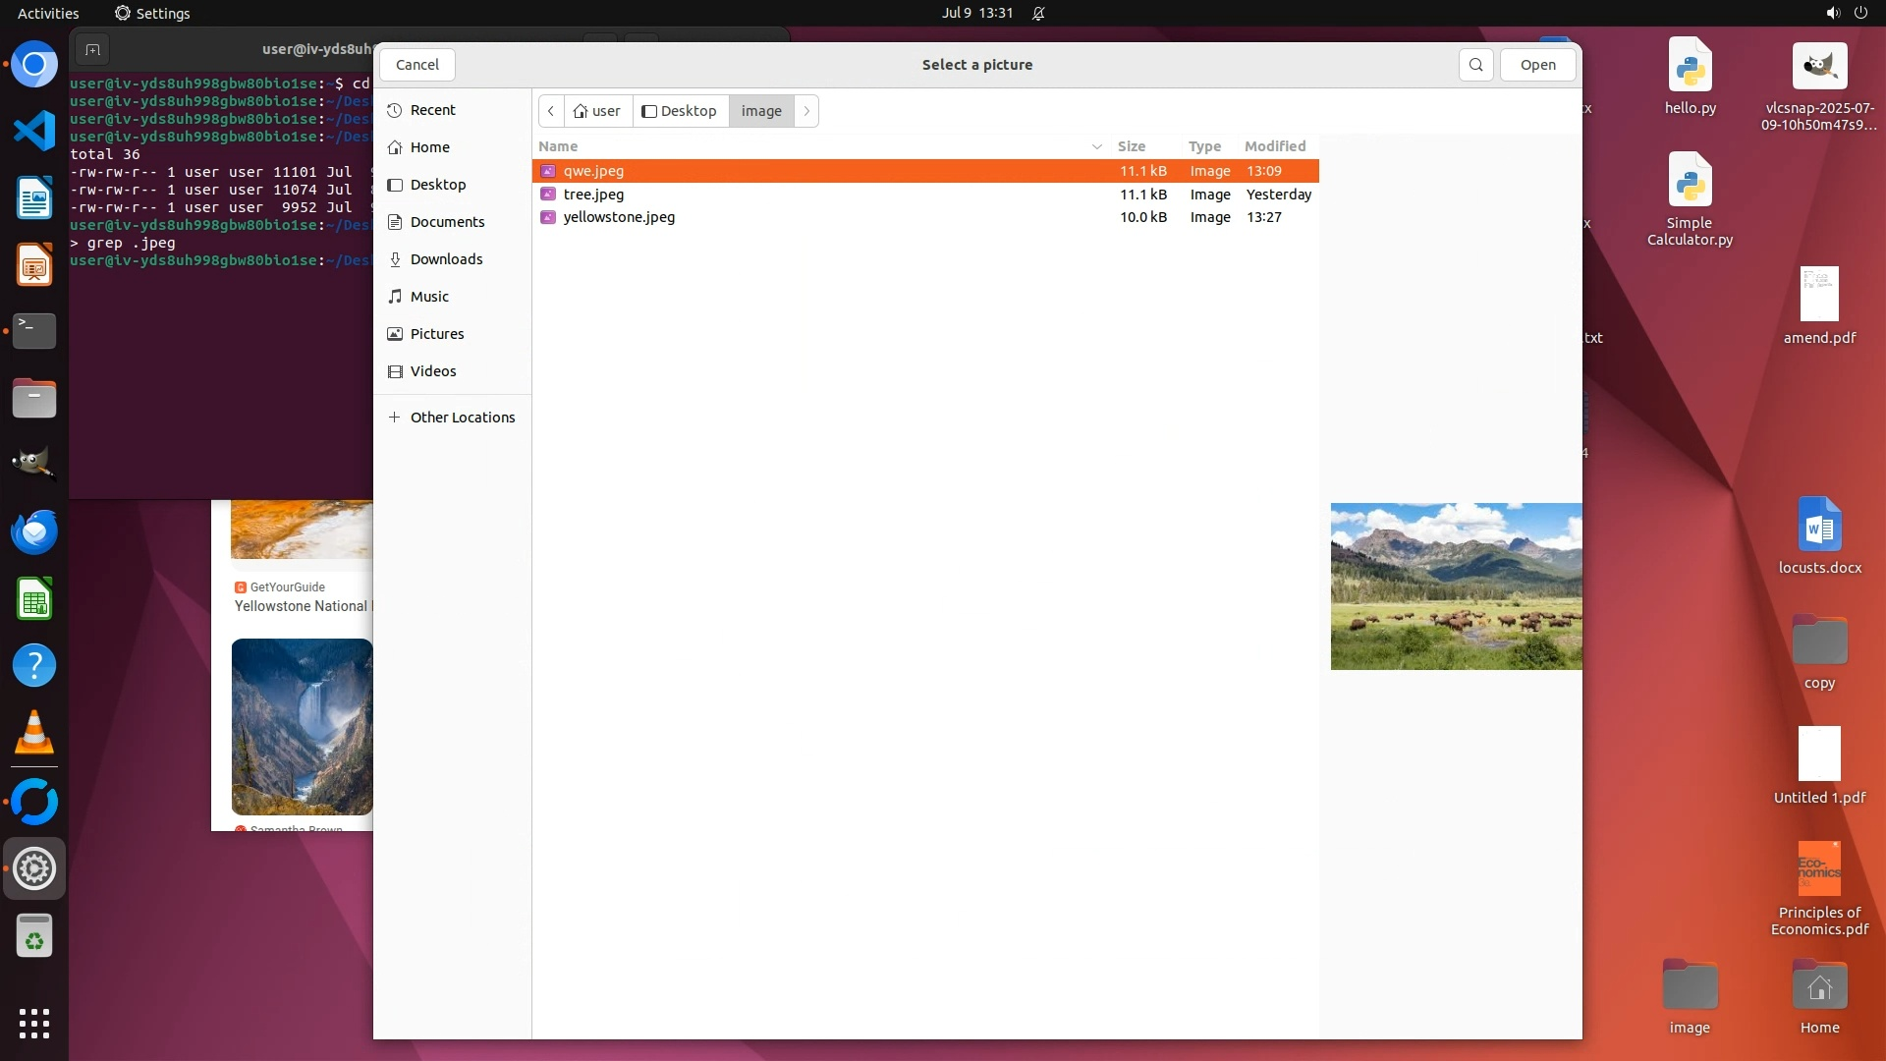This screenshot has height=1061, width=1886.
Task: Sort files by the Name column
Action: pyautogui.click(x=558, y=146)
